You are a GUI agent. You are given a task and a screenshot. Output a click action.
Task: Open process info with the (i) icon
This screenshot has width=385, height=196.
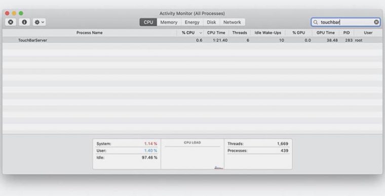[24, 22]
